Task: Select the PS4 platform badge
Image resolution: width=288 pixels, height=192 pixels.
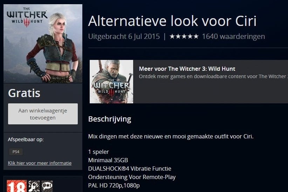Action: pyautogui.click(x=16, y=152)
